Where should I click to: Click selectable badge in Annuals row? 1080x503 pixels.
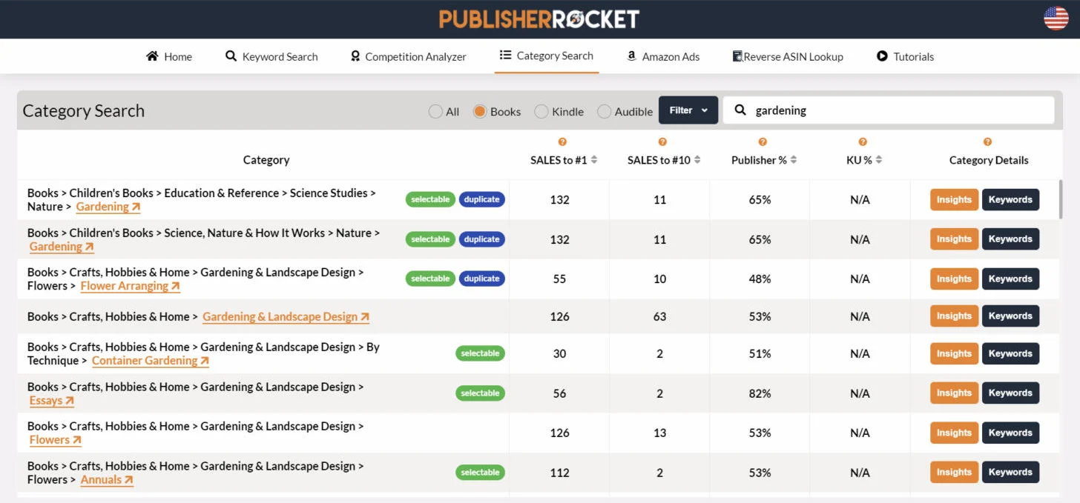(x=480, y=473)
